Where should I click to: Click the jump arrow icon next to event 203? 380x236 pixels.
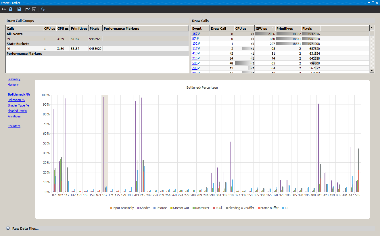199,68
